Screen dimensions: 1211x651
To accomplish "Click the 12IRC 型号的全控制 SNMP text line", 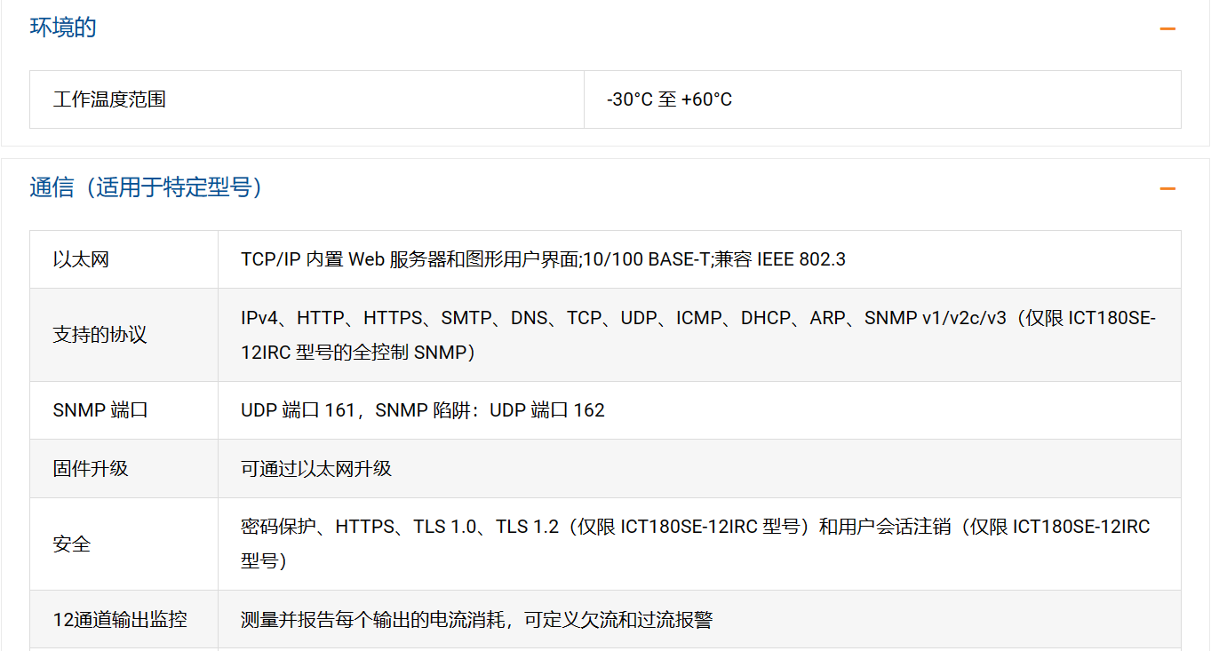I will (358, 352).
